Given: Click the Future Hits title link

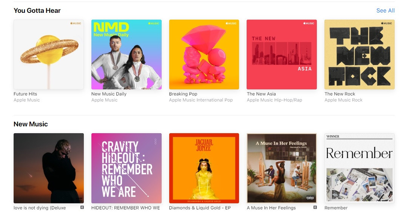Looking at the screenshot, I should pyautogui.click(x=25, y=94).
